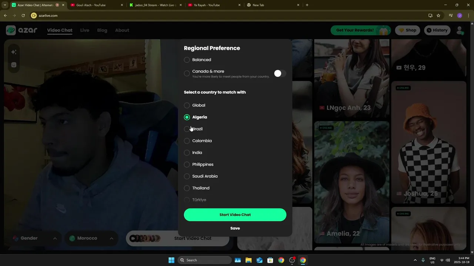The width and height of the screenshot is (474, 266).
Task: Save the regional preference
Action: 235,228
